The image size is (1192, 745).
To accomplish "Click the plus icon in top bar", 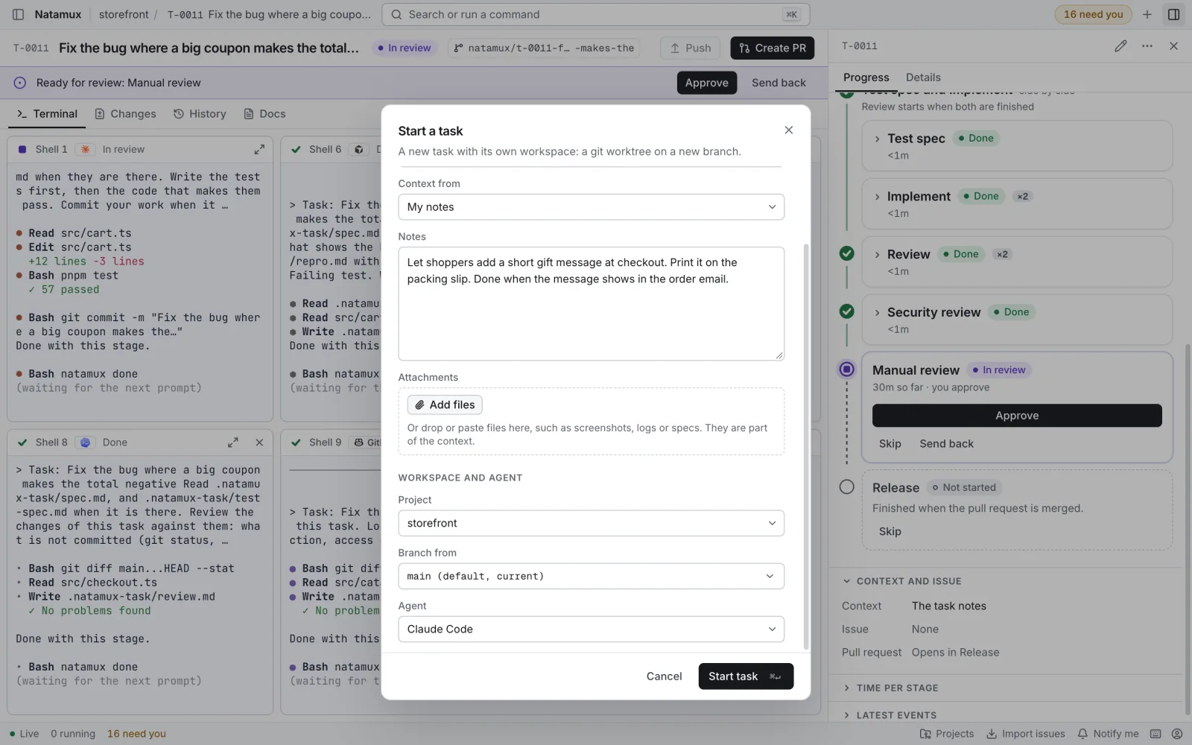I will (1147, 14).
